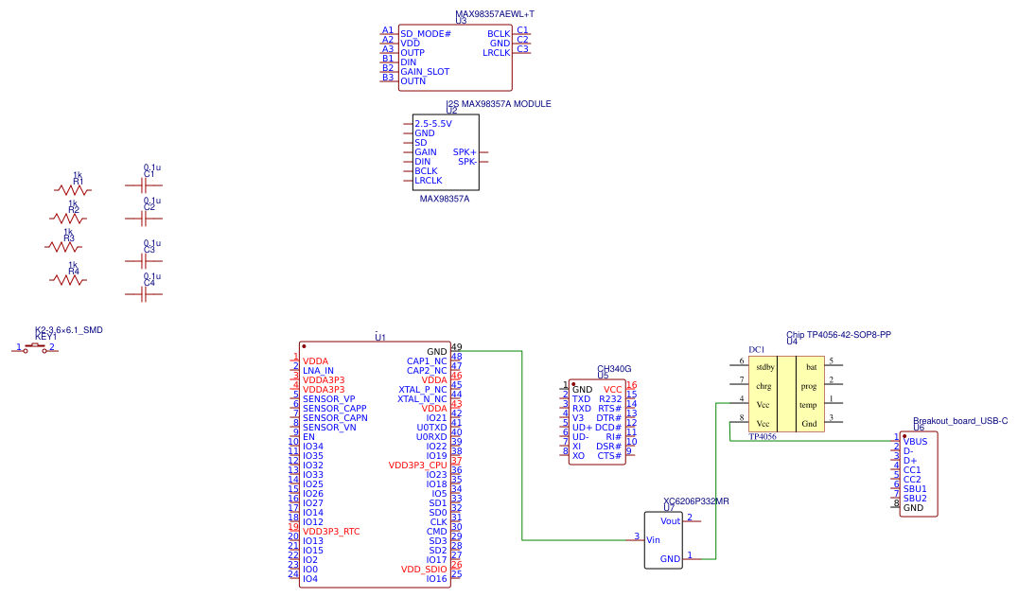Select the I2S MAX98357A module U2 body
Image resolution: width=1018 pixels, height=597 pixels.
click(446, 152)
